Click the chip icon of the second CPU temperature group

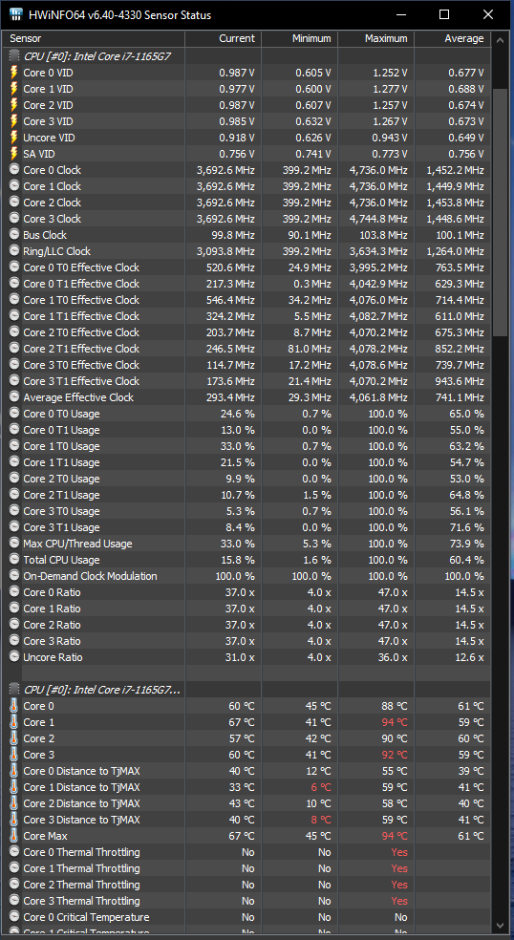14,690
